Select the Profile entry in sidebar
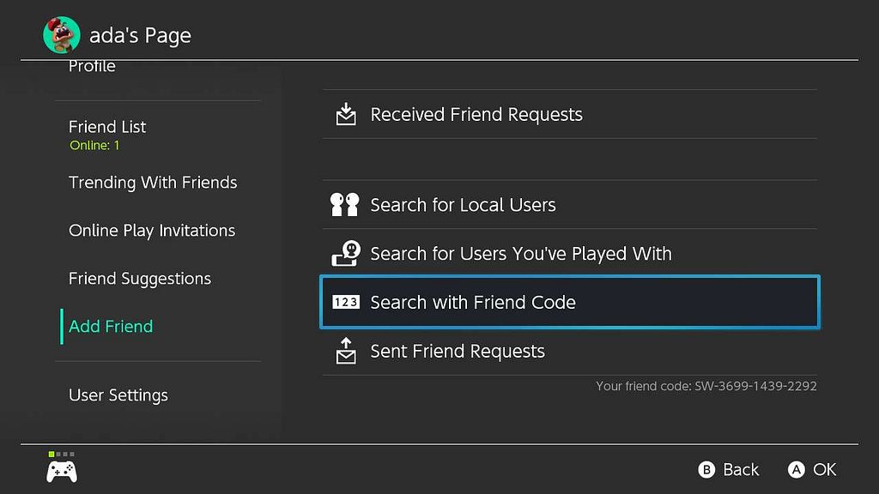 tap(92, 67)
